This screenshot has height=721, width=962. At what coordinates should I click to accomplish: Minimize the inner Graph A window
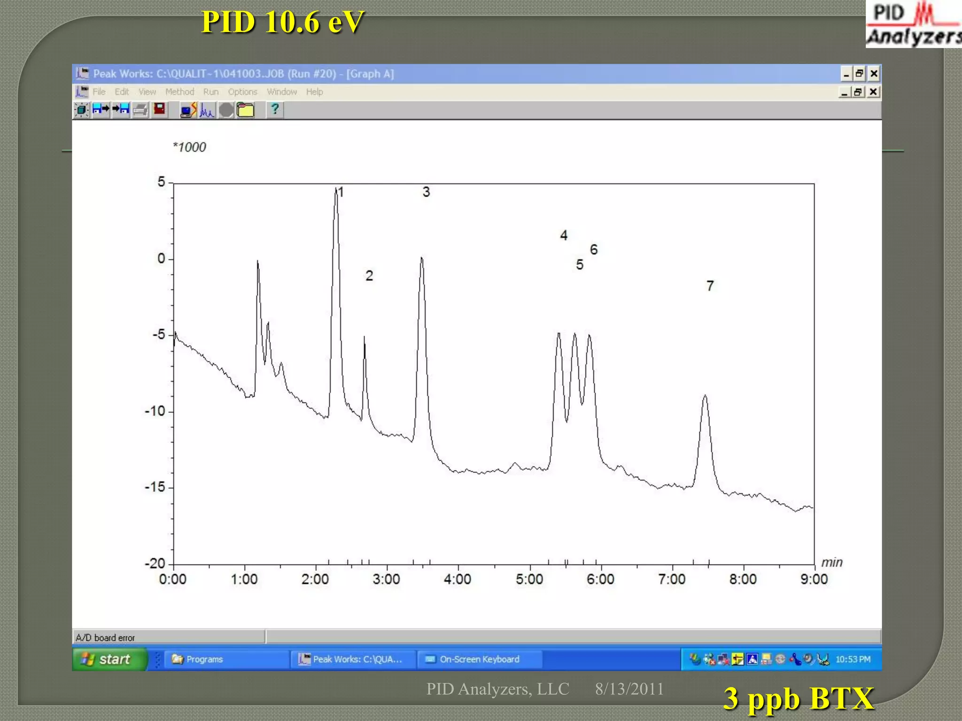(845, 92)
